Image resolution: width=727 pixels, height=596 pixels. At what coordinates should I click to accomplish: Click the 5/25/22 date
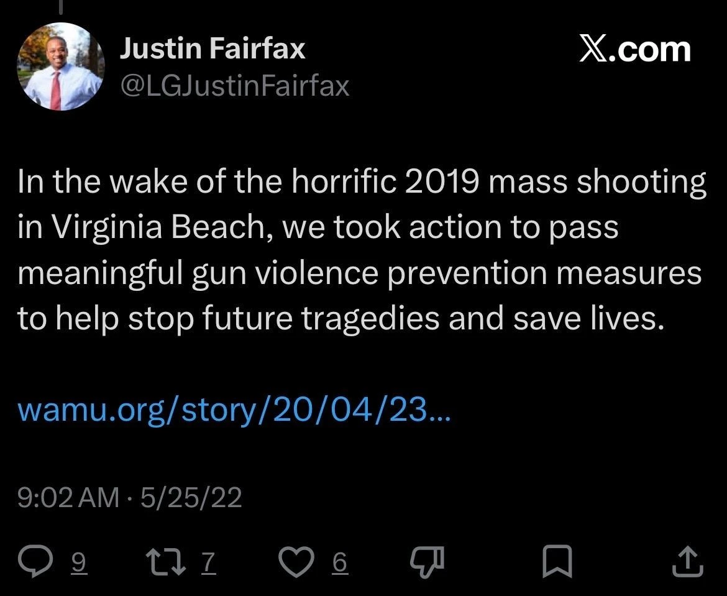click(191, 497)
